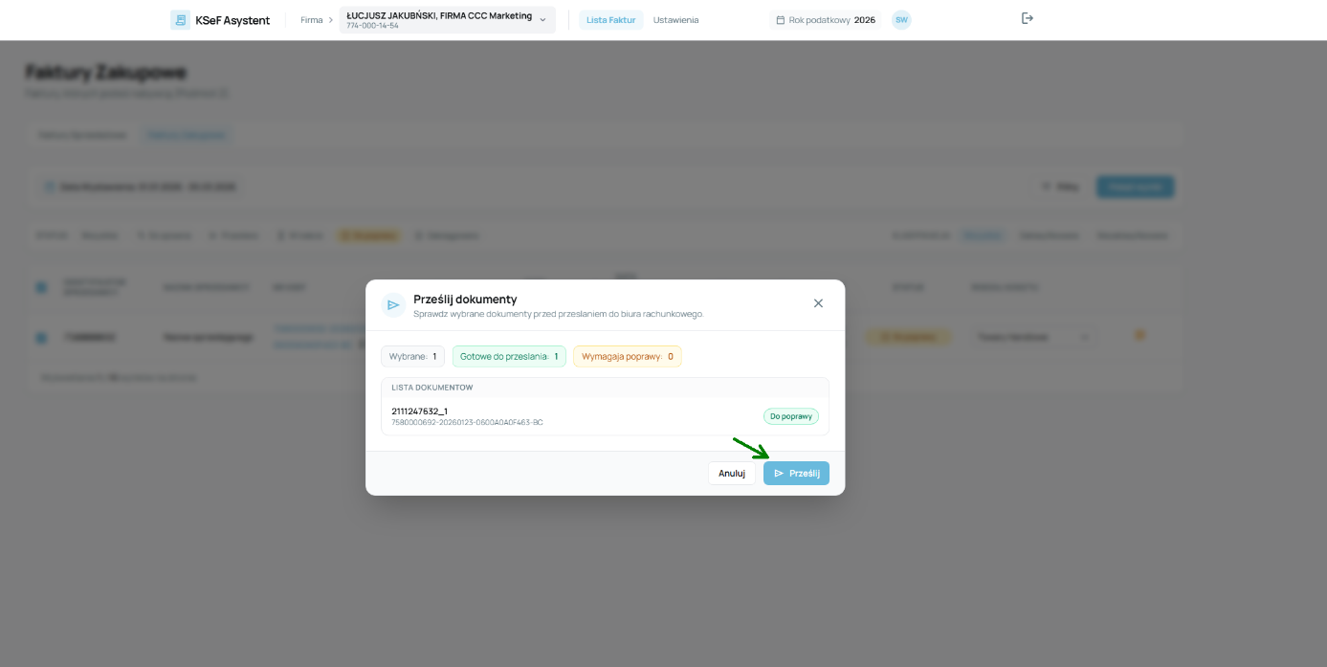The image size is (1327, 667).
Task: Click the logout icon in header
Action: pyautogui.click(x=1028, y=18)
